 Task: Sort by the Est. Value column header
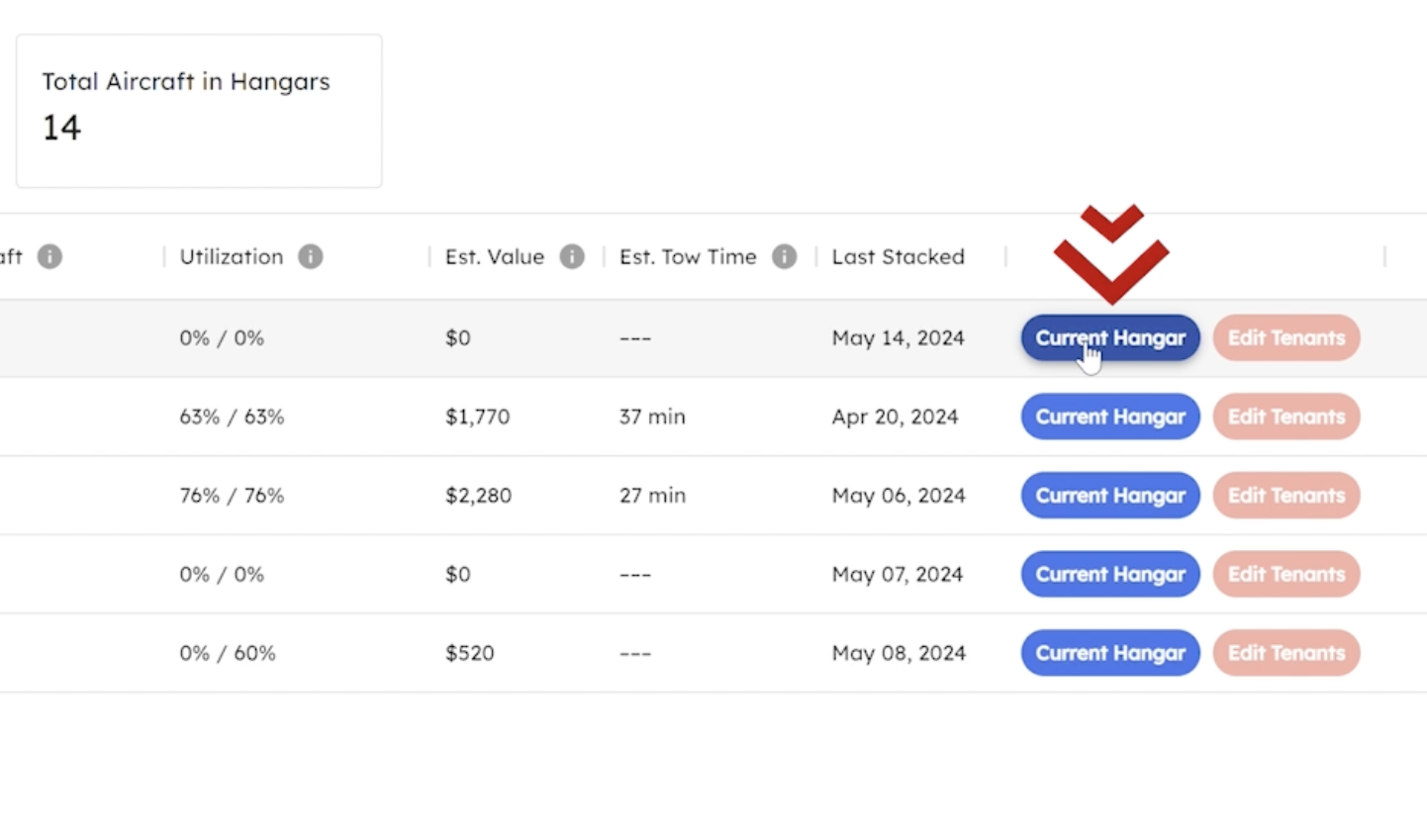(x=494, y=257)
